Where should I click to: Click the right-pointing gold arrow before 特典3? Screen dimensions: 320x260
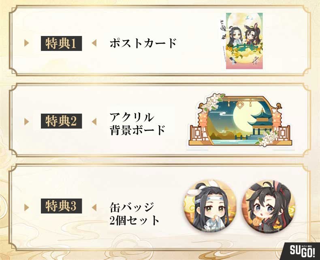pos(26,207)
